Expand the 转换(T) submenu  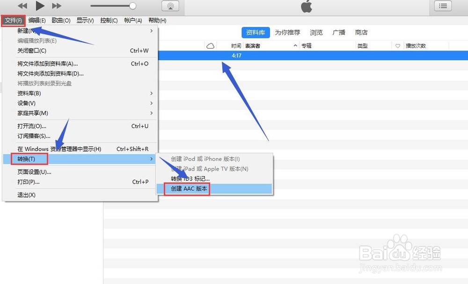pos(80,159)
